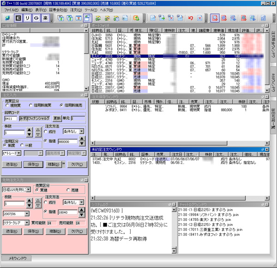Open the 特定預り dropdown in stock order panel
This screenshot has width=277, height=268.
click(84, 153)
